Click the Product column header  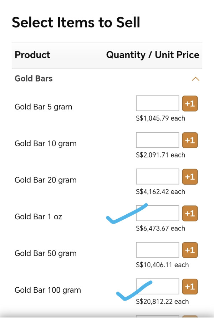[32, 55]
